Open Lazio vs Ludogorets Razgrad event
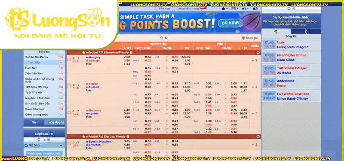The width and height of the screenshot is (344, 161). coord(291,45)
